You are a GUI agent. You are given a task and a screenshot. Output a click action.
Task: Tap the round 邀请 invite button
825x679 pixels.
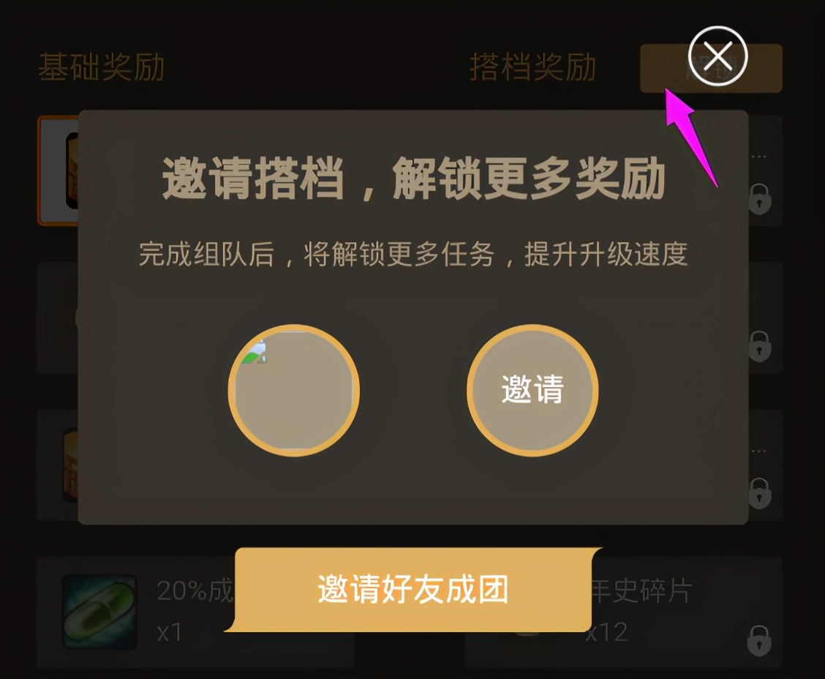coord(532,390)
